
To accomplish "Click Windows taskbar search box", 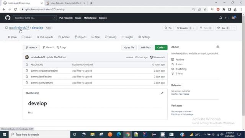I will (x=39, y=135).
